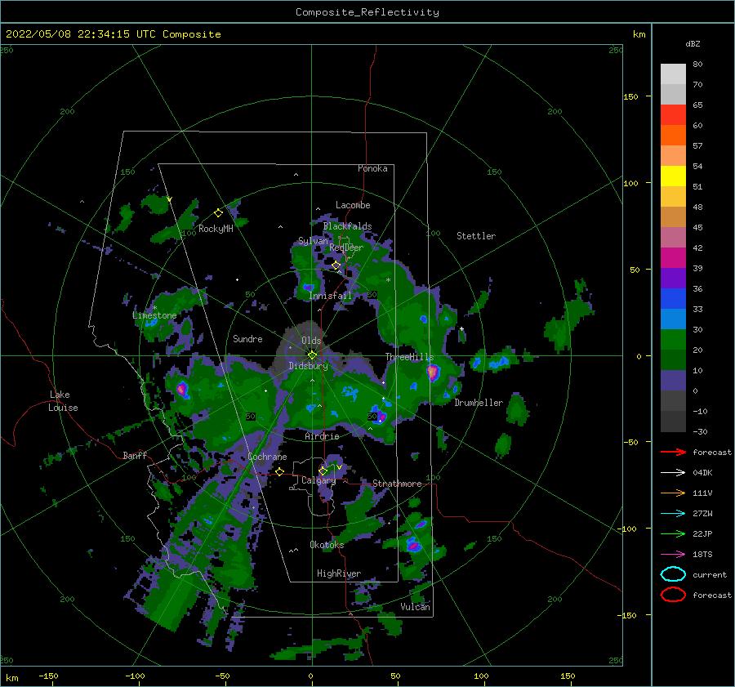Viewport: 735px width, 687px height.
Task: Click the 'ThreeHills' city label
Action: (x=409, y=357)
